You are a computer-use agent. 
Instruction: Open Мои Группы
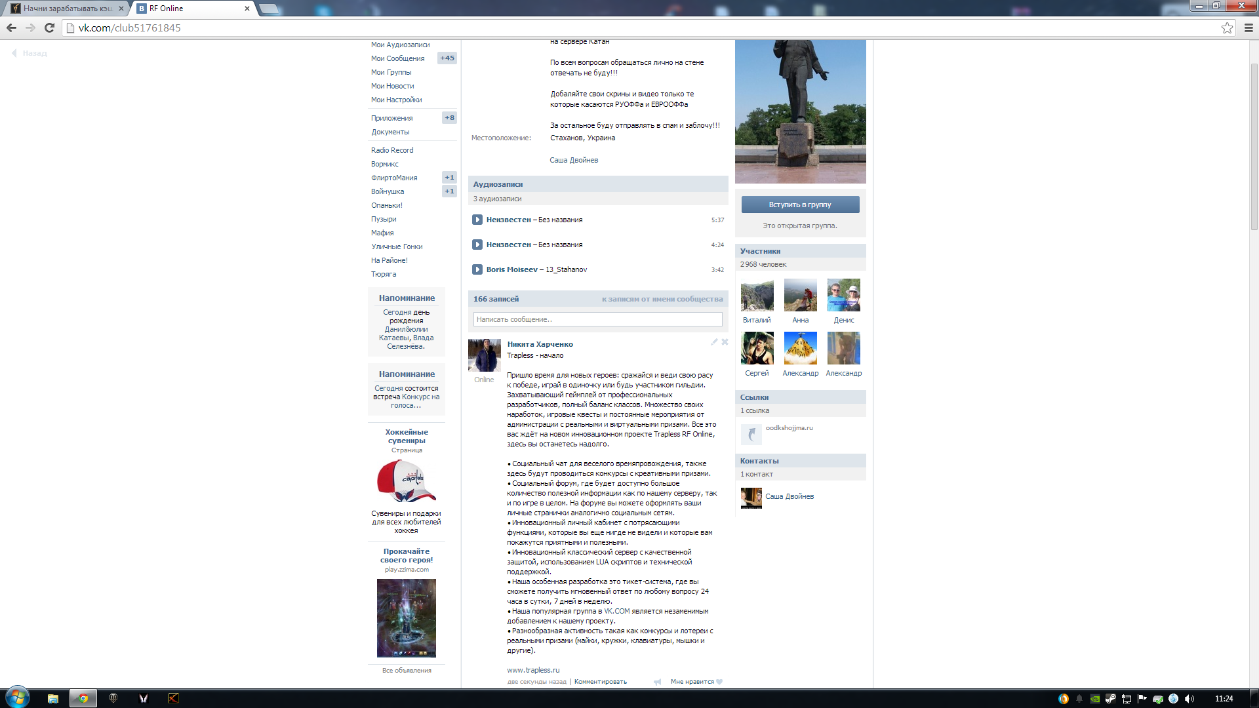pyautogui.click(x=391, y=72)
